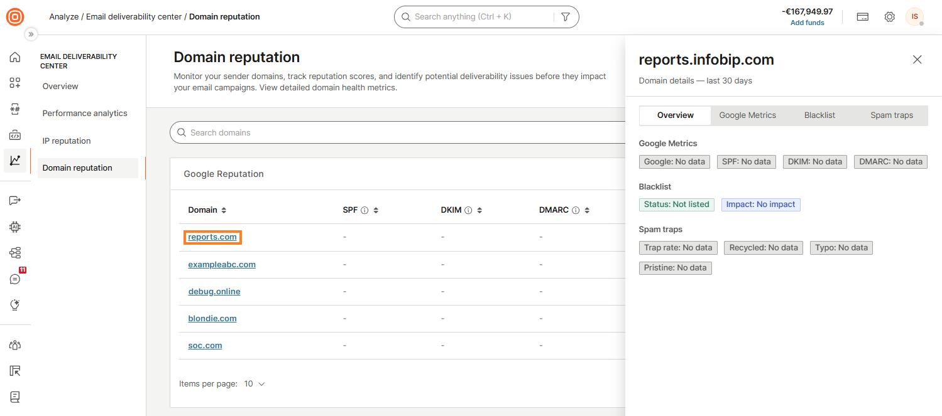Click the DKIM info icon
942x416 pixels.
tap(468, 210)
